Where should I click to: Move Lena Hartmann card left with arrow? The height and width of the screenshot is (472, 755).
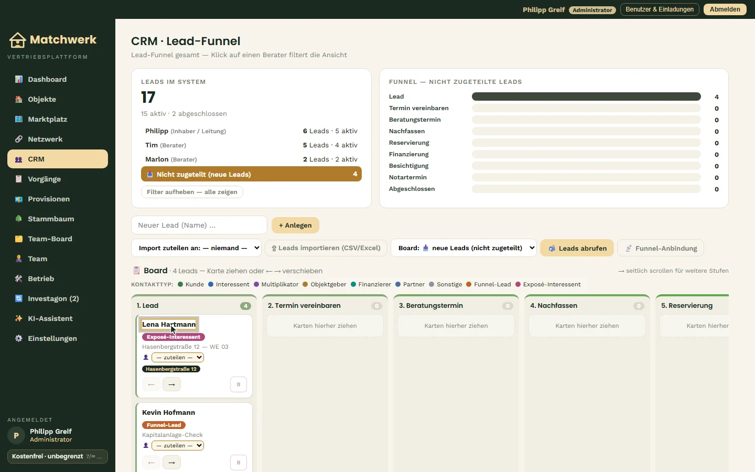[x=151, y=384]
